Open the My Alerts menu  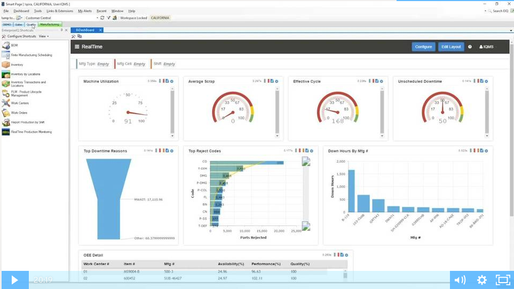[85, 11]
